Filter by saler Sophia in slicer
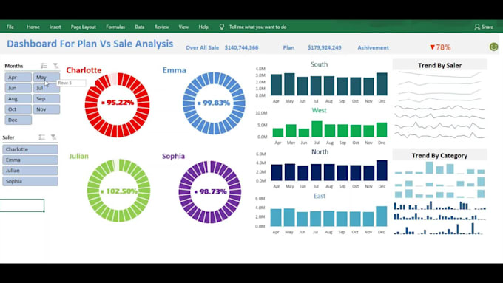503x283 pixels. click(x=30, y=181)
